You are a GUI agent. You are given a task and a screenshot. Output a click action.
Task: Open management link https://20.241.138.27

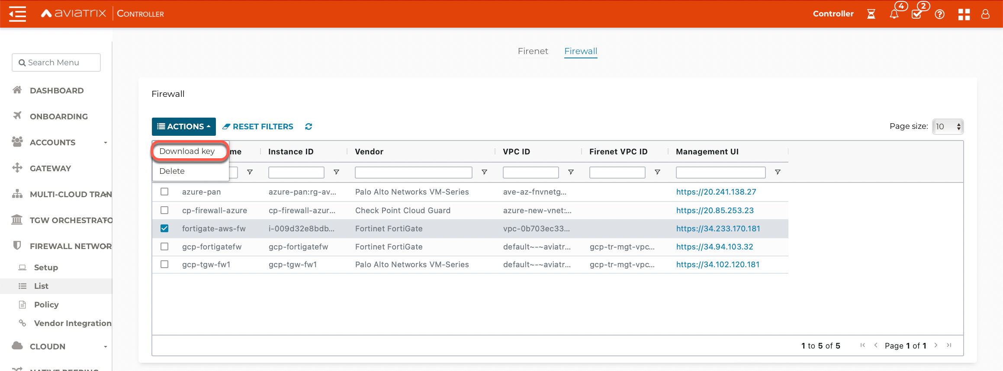tap(716, 192)
